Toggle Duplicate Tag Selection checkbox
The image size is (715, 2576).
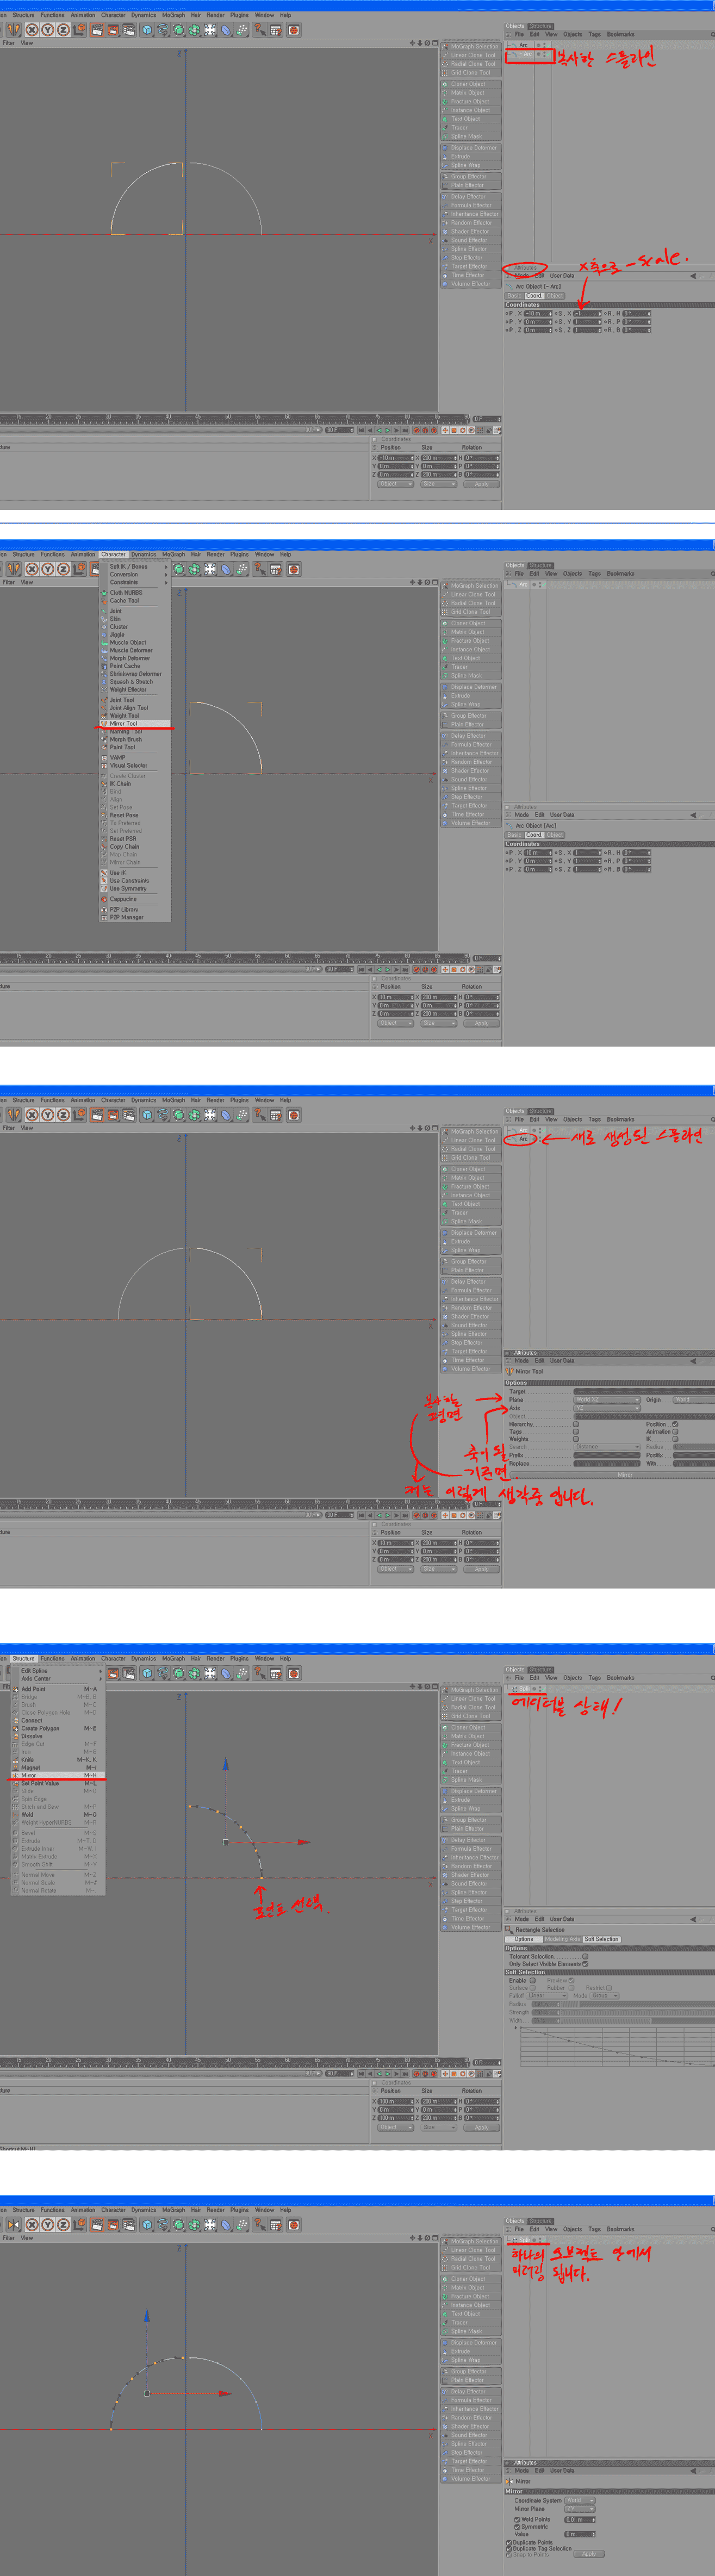(x=509, y=2548)
